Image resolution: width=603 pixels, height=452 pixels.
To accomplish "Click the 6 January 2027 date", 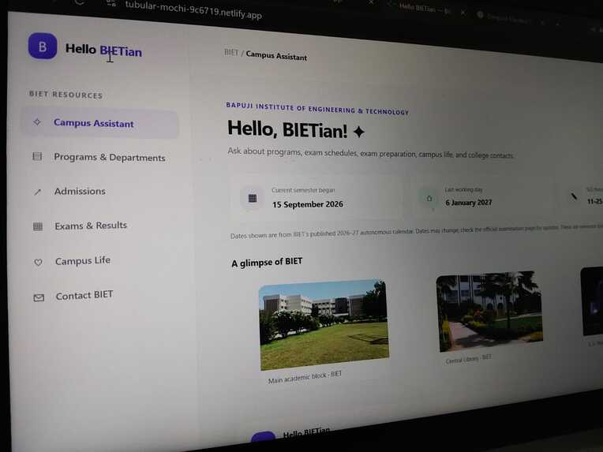I will coord(468,202).
